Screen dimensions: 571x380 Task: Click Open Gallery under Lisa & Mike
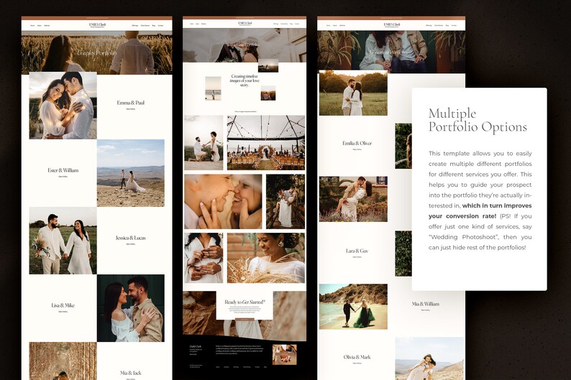(63, 312)
